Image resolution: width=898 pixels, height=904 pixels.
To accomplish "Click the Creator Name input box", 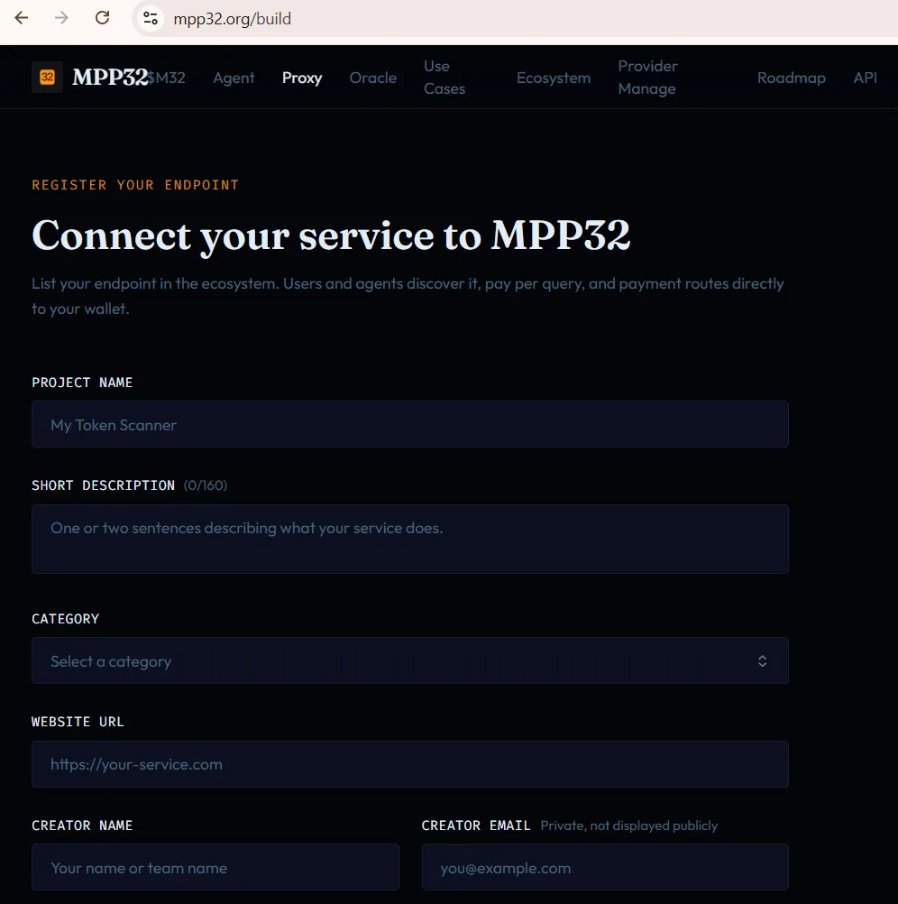I will pyautogui.click(x=215, y=867).
